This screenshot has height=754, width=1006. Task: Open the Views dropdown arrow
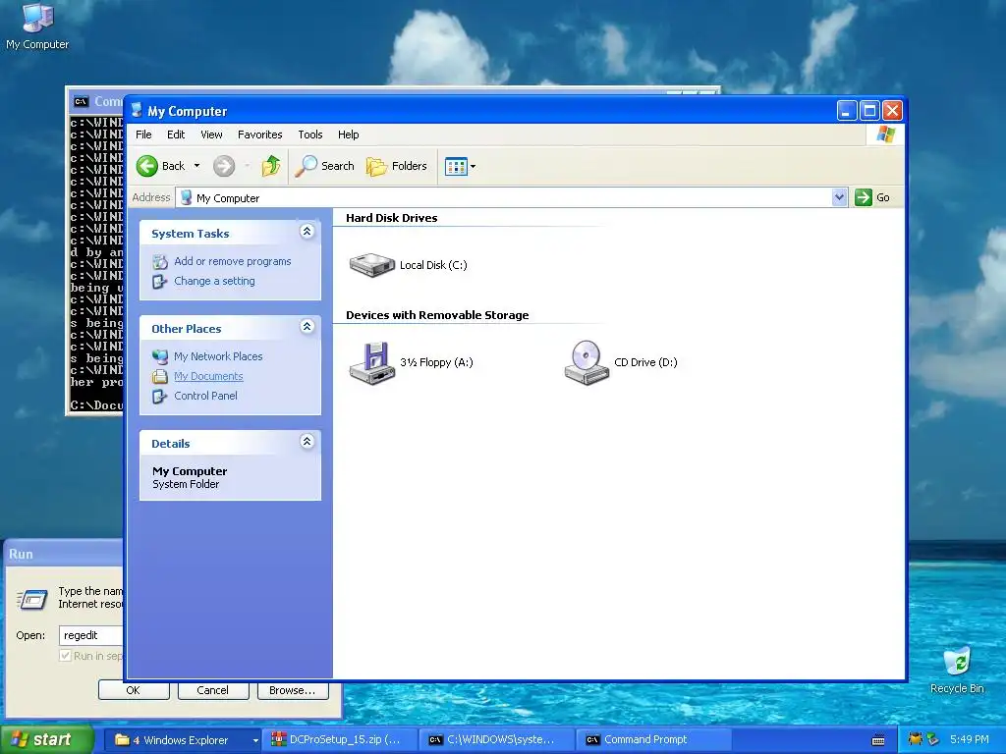pos(473,167)
